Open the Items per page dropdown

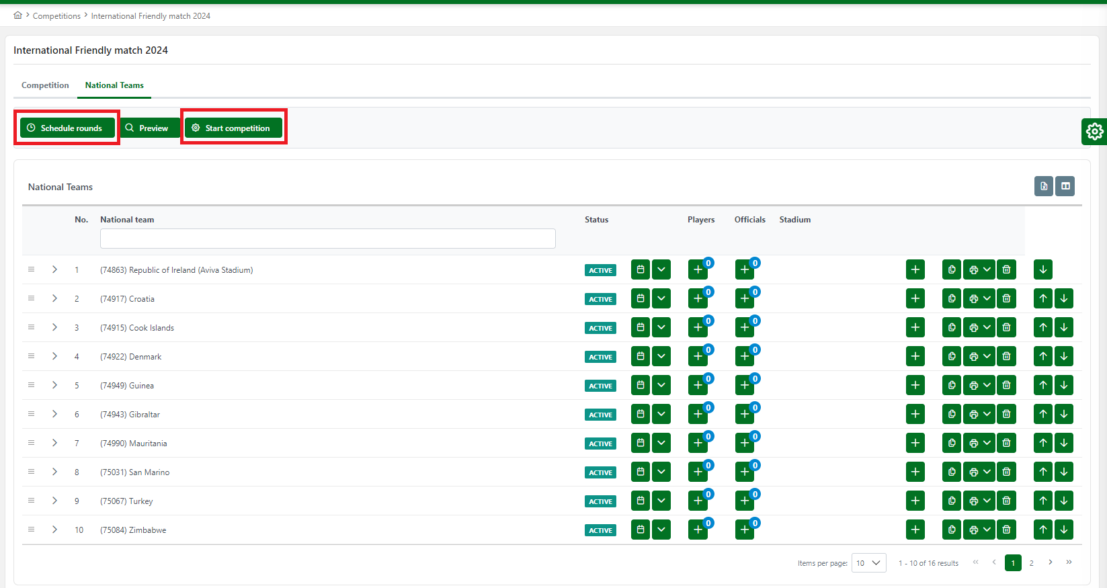coord(868,563)
